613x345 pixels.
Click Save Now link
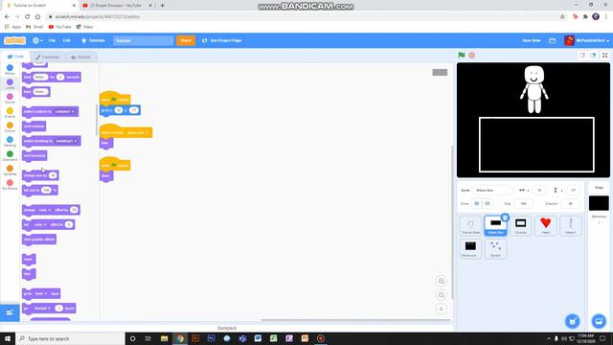(x=532, y=40)
